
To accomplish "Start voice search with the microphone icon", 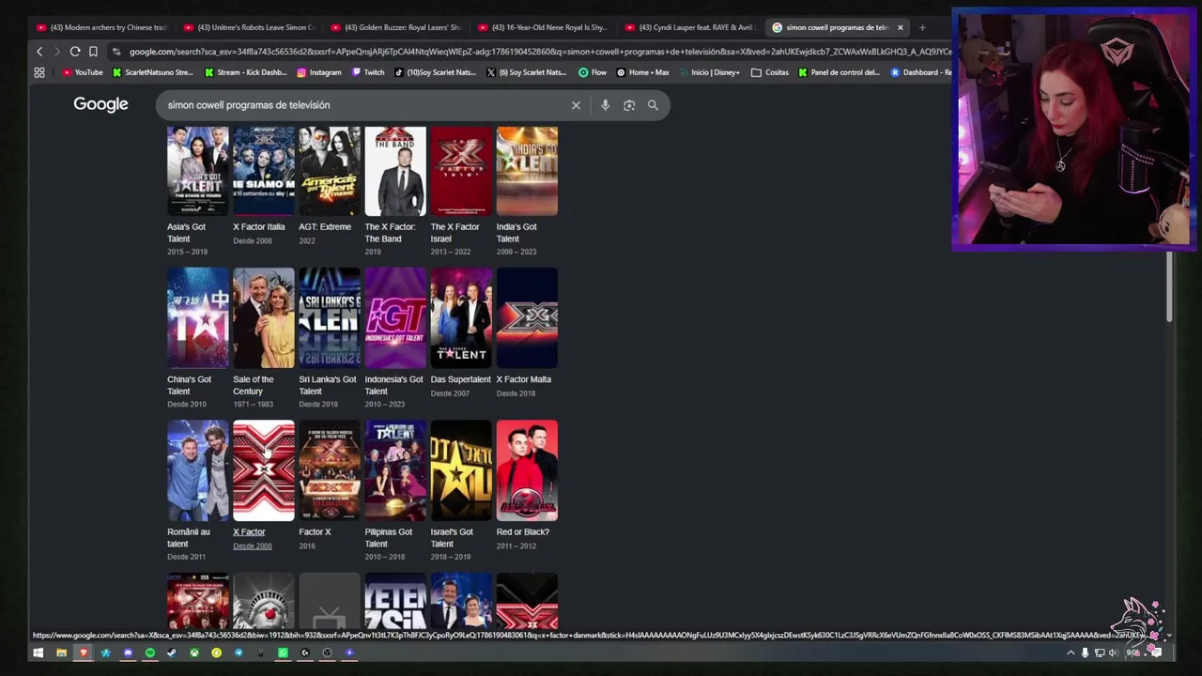I will coord(605,105).
